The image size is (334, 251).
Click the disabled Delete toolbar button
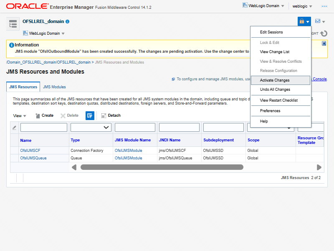coord(69,115)
